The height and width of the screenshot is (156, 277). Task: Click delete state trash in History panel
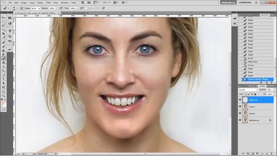[271, 83]
